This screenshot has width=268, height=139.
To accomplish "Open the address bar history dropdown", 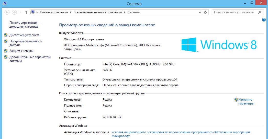I will [200, 12].
